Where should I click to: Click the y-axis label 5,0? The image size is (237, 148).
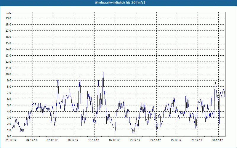click(x=9, y=105)
